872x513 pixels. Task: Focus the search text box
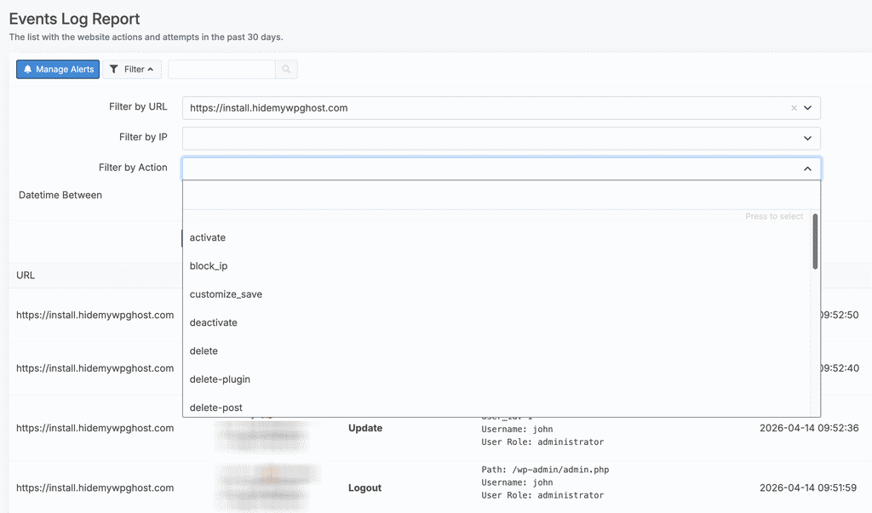click(221, 70)
